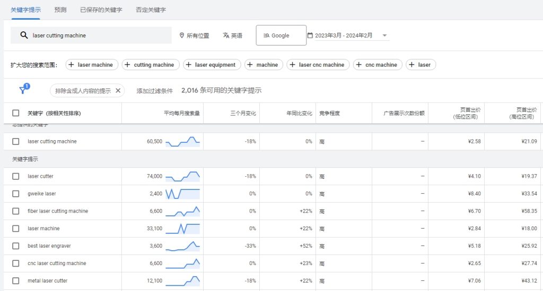Click the search network icon beside Google

(x=266, y=35)
